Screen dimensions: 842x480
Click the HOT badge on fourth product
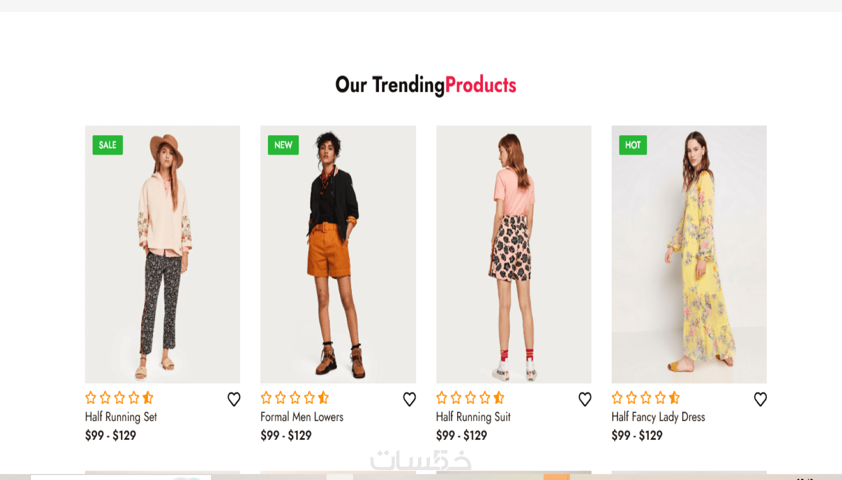coord(632,145)
